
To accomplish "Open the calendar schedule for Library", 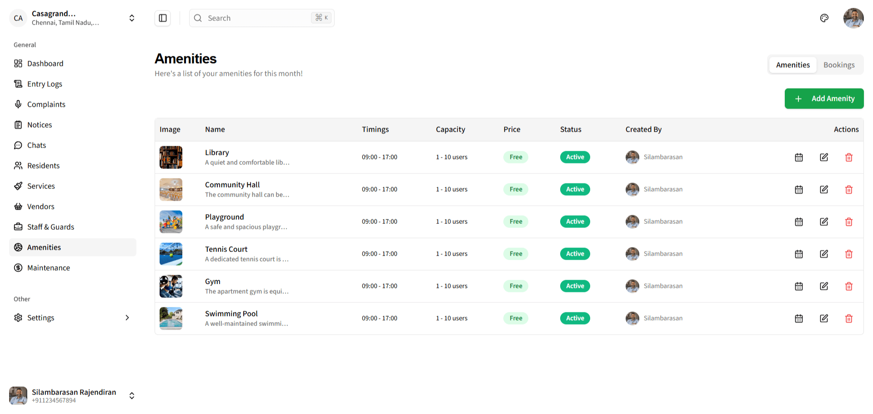I will coord(799,157).
